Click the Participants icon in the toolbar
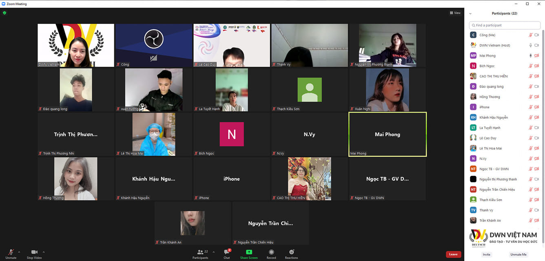This screenshot has height=261, width=545. tap(200, 253)
